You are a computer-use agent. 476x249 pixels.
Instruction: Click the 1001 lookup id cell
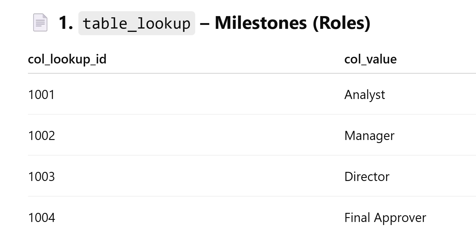(x=41, y=94)
